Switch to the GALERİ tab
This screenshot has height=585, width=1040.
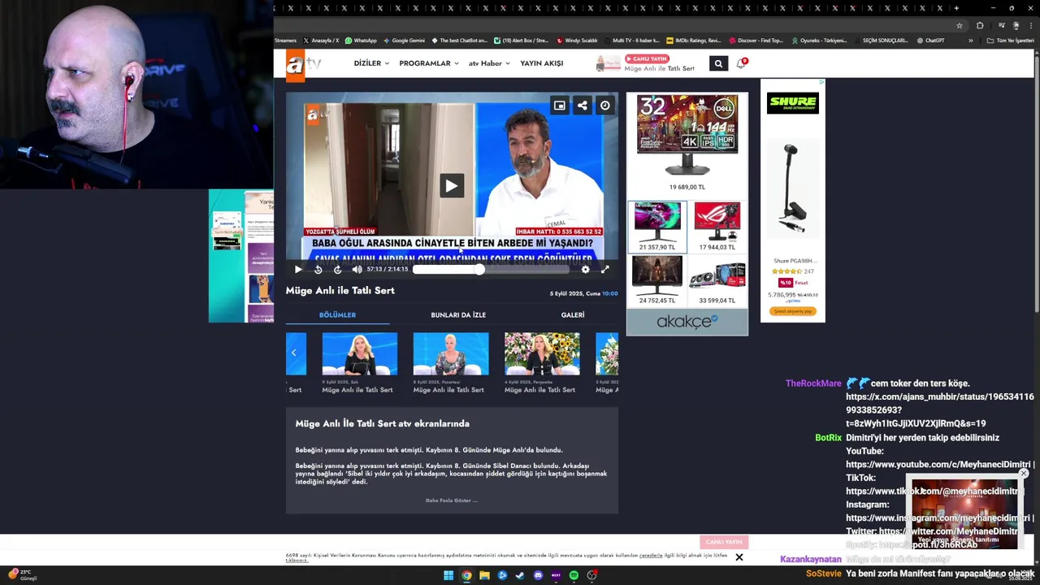[573, 314]
